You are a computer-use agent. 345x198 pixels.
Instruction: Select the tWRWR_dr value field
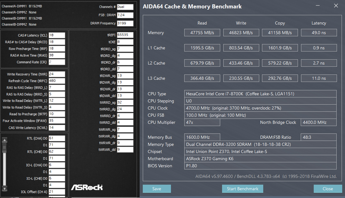coord(125,143)
